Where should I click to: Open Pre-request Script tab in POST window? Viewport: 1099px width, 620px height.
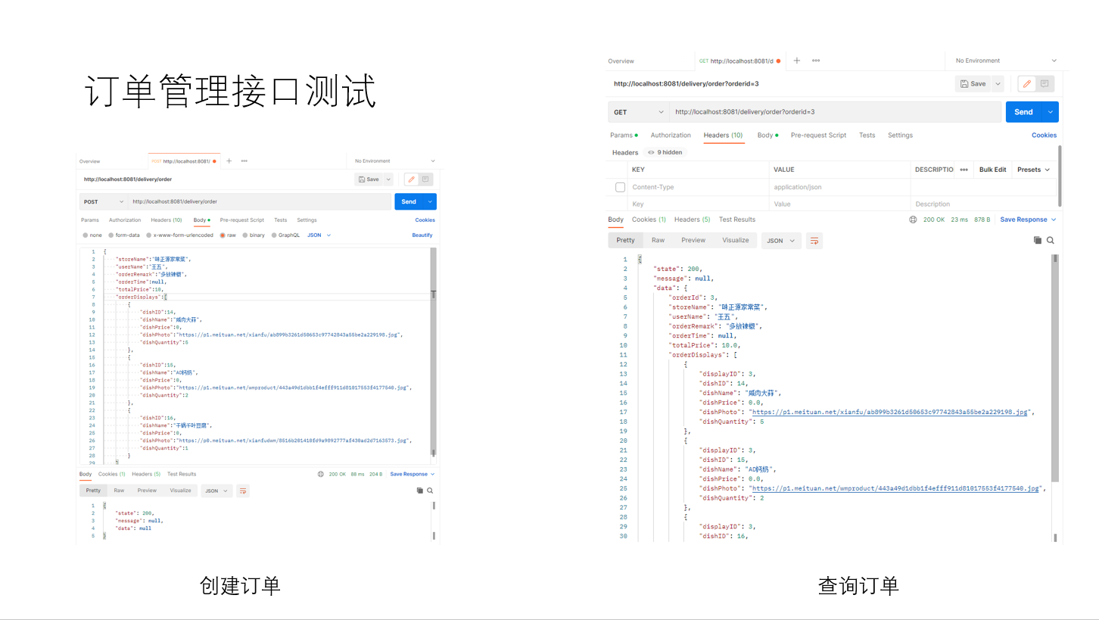pyautogui.click(x=242, y=220)
